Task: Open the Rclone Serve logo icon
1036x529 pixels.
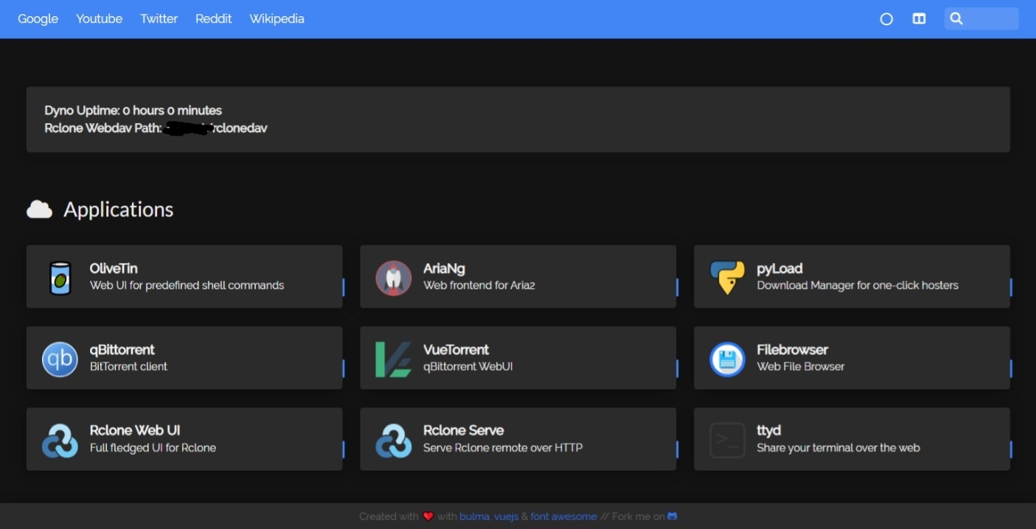Action: [x=394, y=441]
